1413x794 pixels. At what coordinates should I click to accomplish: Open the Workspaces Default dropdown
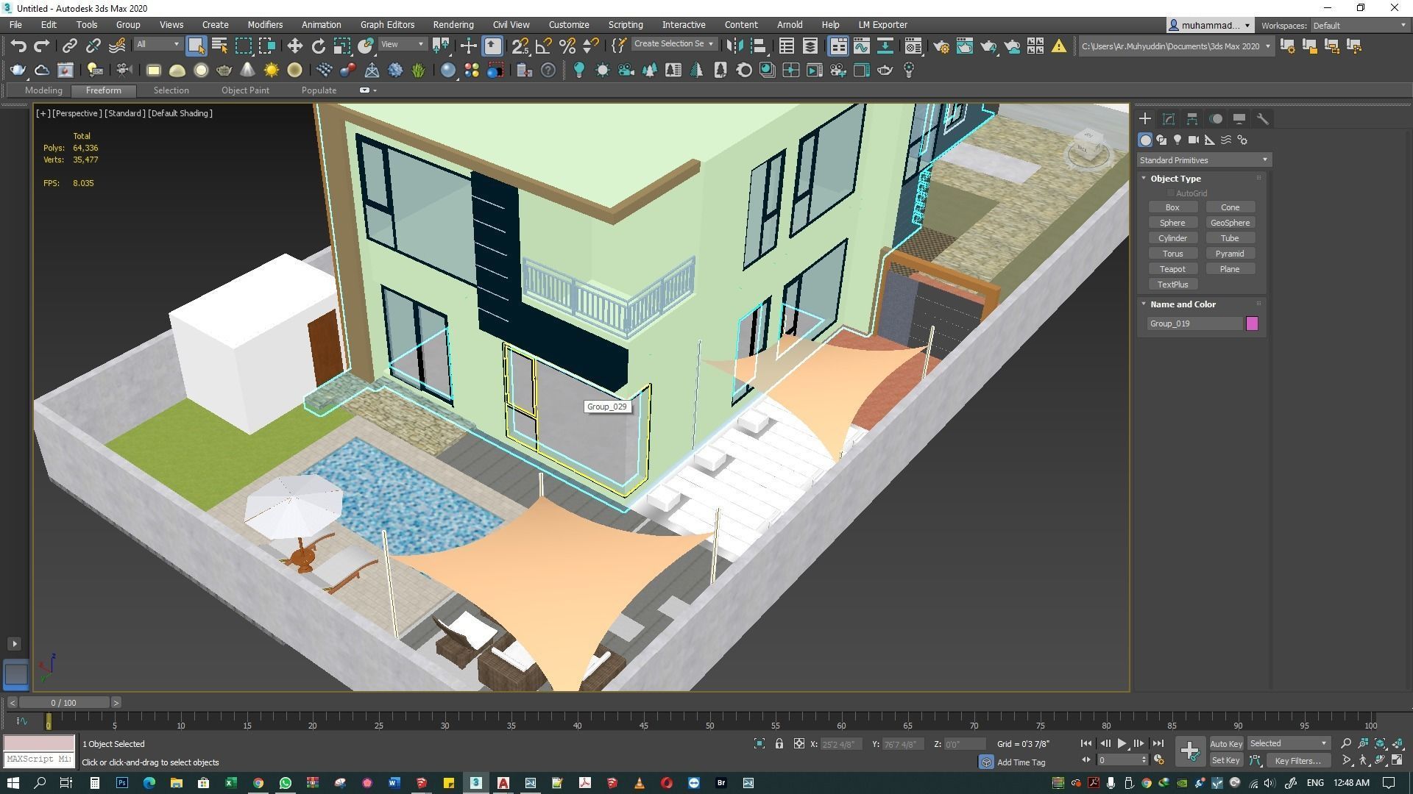[x=1359, y=26]
